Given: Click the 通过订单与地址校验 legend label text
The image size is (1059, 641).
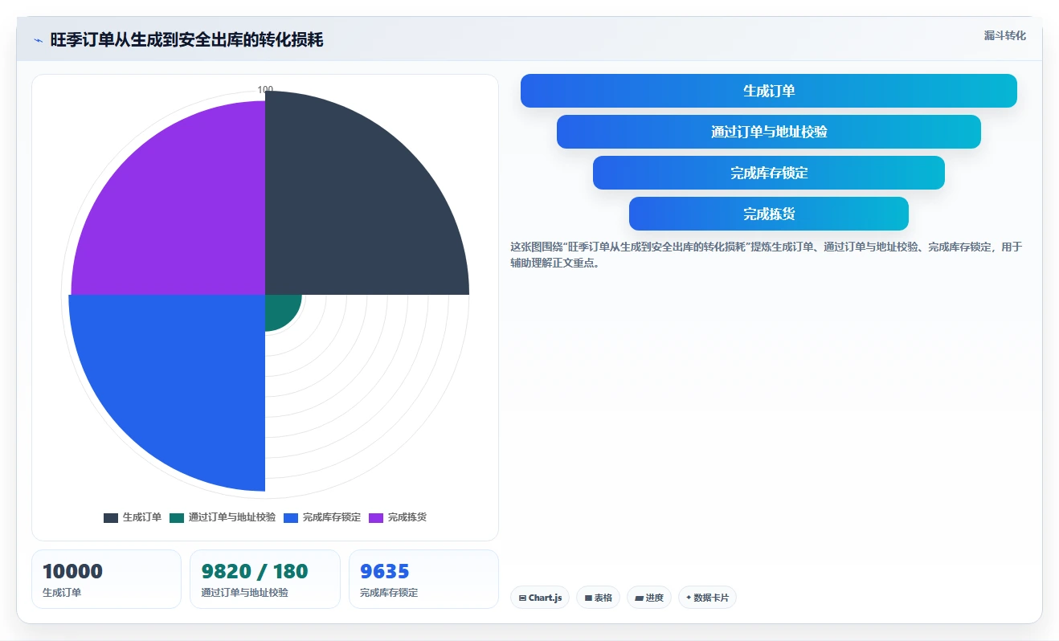Looking at the screenshot, I should [x=232, y=517].
